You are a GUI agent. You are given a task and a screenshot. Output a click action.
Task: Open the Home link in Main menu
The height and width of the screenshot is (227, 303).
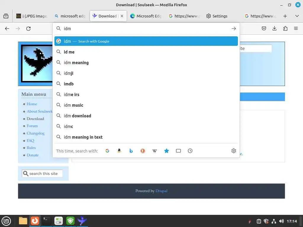pyautogui.click(x=32, y=104)
